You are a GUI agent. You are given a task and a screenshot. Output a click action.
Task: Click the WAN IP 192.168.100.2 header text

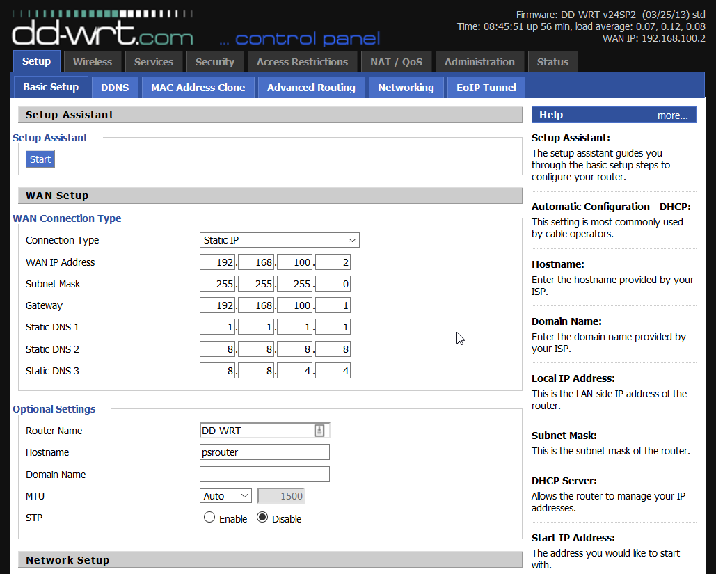click(654, 38)
